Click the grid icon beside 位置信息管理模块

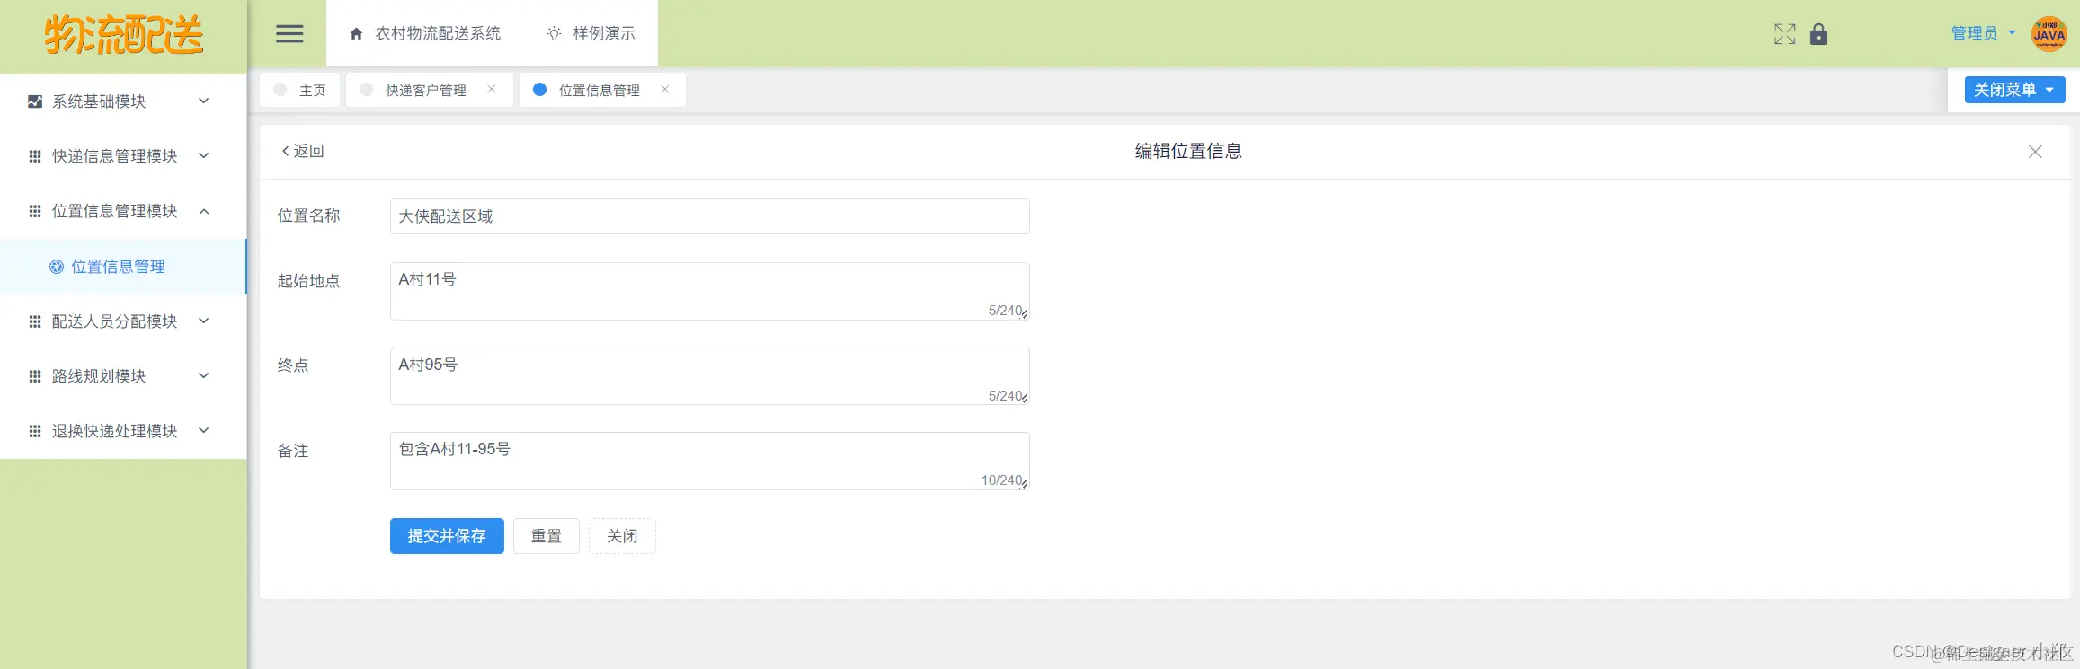click(x=35, y=211)
